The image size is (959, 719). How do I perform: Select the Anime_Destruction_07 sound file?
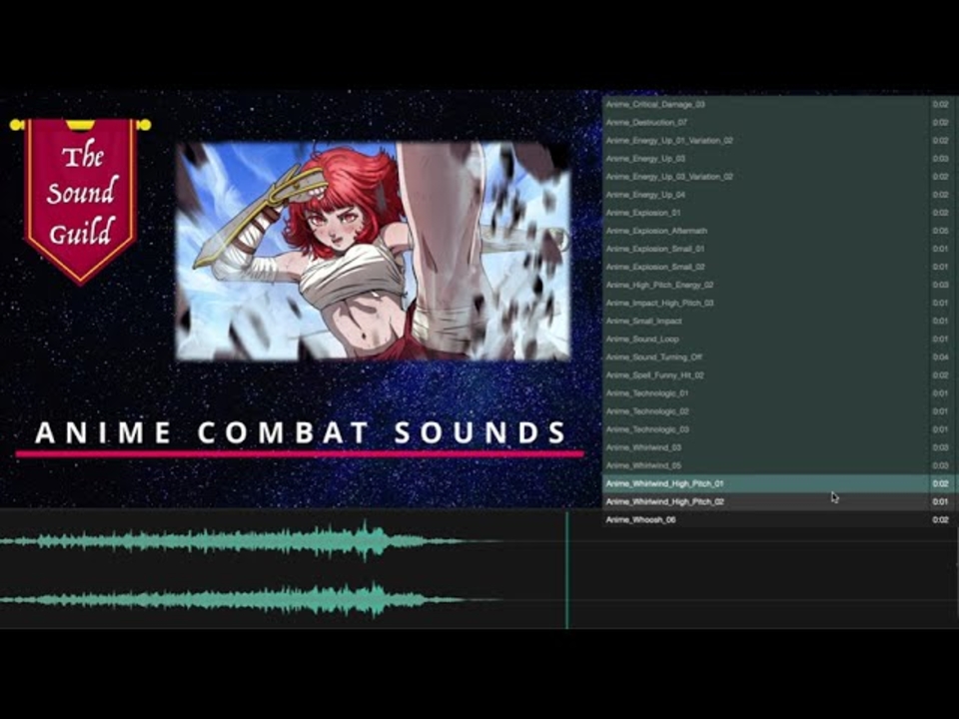pos(699,120)
